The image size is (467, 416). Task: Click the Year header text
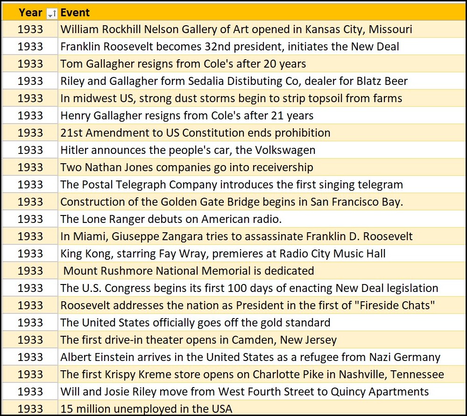click(x=30, y=13)
